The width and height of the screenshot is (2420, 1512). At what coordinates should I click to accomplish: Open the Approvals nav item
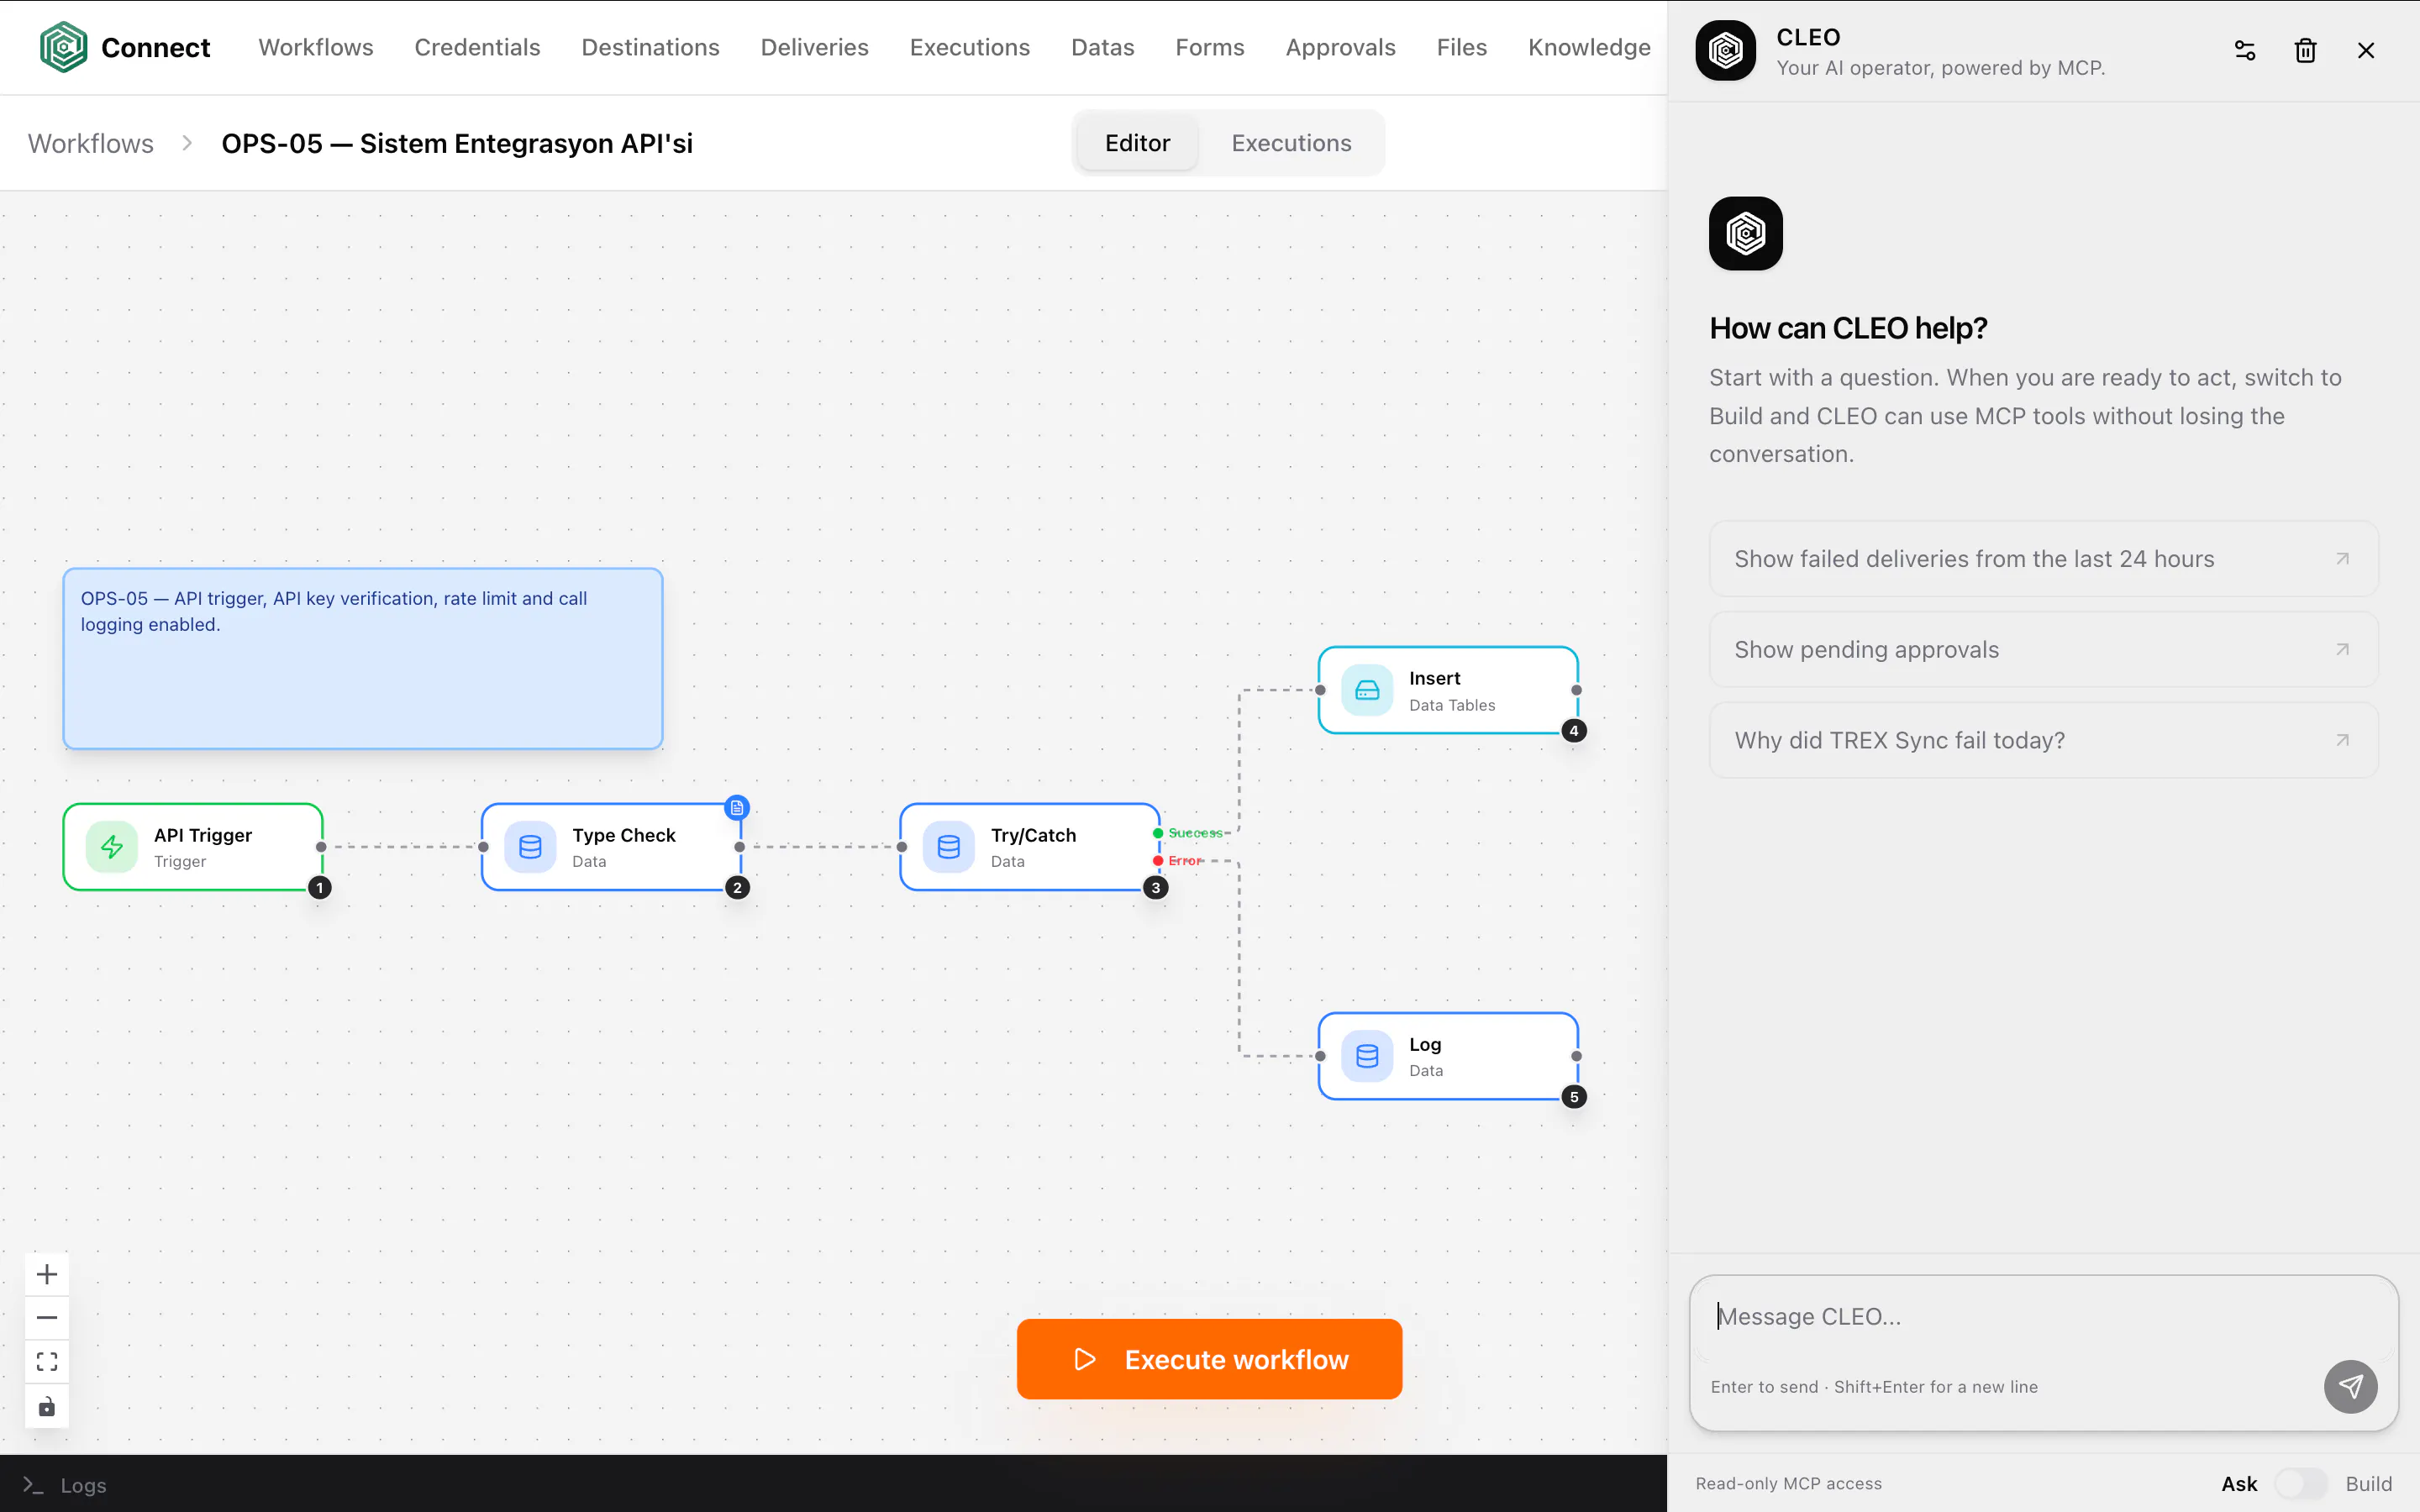click(1340, 47)
